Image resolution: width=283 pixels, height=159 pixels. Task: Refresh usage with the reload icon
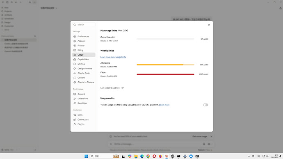(x=123, y=88)
